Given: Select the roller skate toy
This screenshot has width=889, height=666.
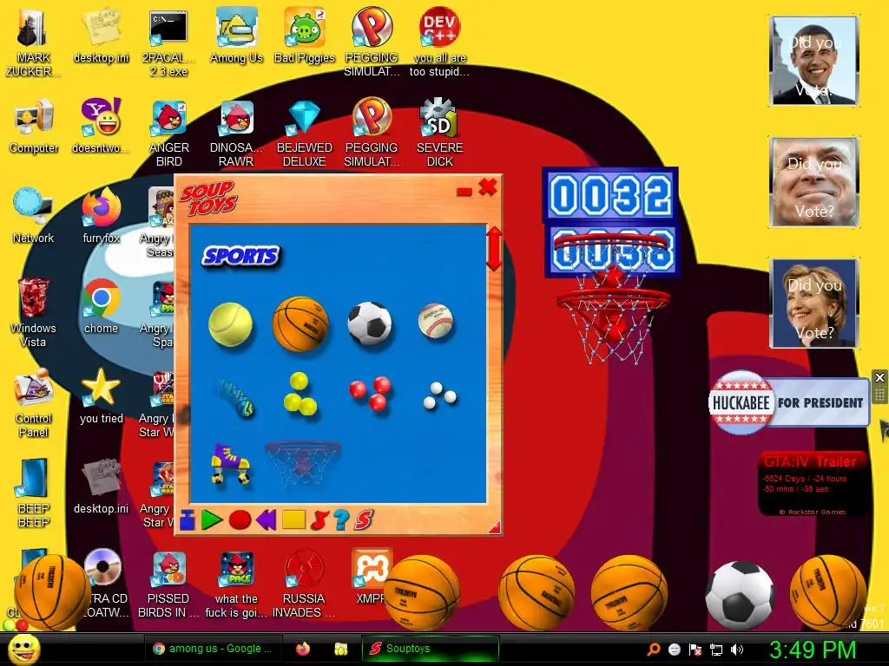Looking at the screenshot, I should (x=230, y=463).
